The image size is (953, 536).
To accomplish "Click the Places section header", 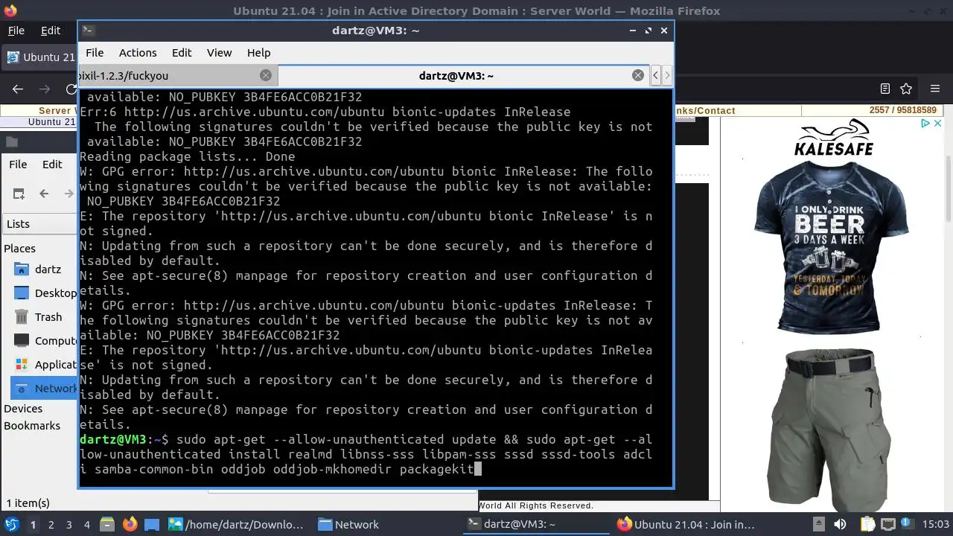I will click(19, 249).
